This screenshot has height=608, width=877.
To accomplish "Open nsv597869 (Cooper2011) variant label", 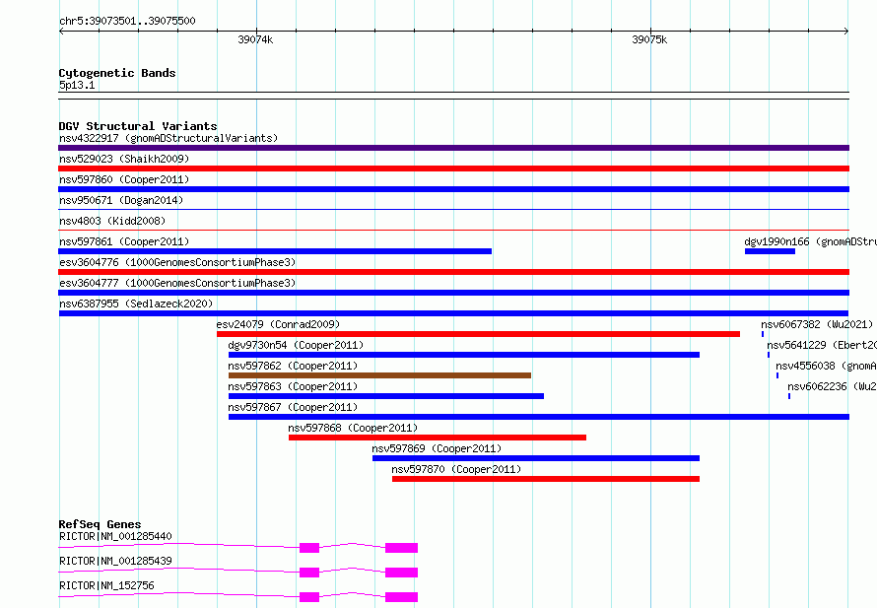I will (437, 448).
